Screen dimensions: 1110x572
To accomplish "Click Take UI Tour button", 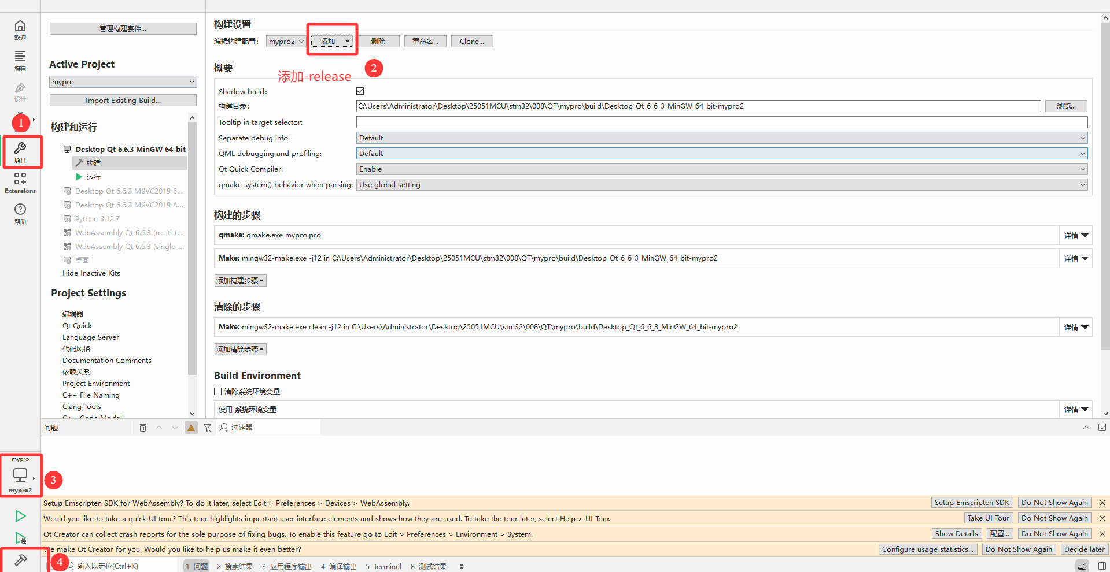I will click(x=989, y=518).
